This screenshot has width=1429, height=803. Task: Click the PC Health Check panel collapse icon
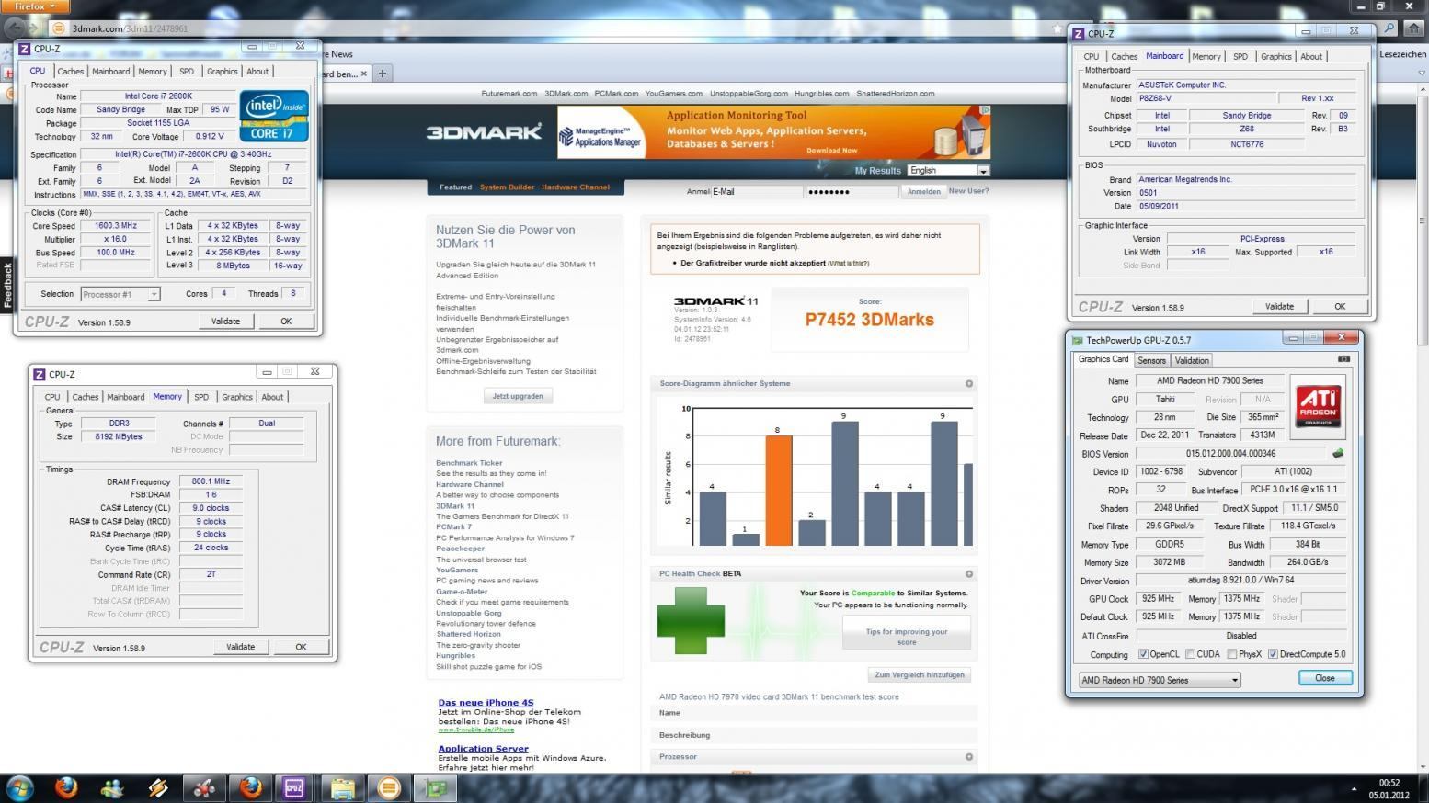(x=969, y=573)
